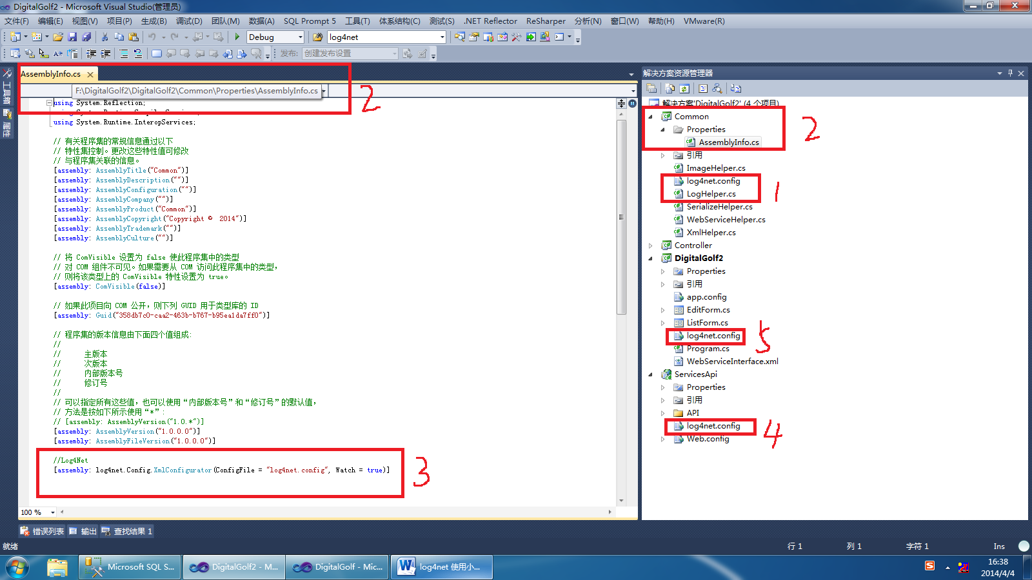Click the Paste clipboard icon

point(134,37)
